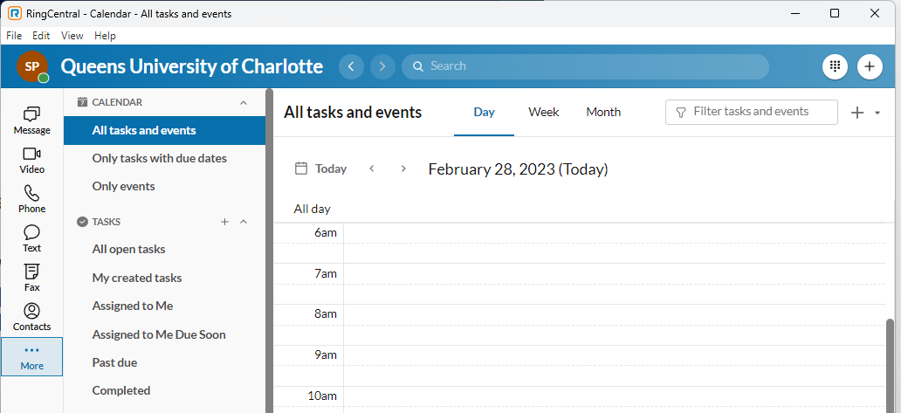
Task: Open the More menu in sidebar
Action: [x=31, y=357]
